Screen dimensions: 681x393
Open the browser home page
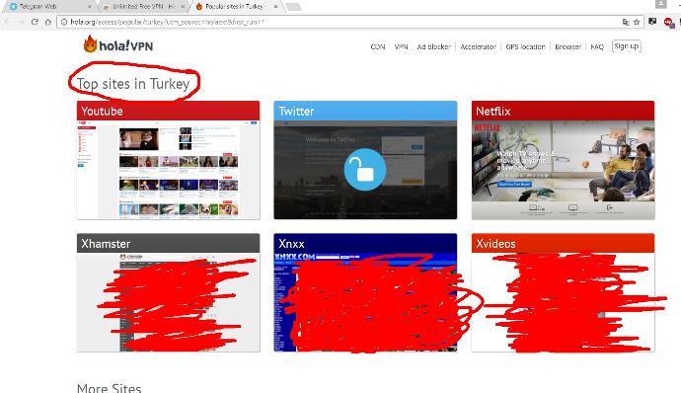(47, 22)
